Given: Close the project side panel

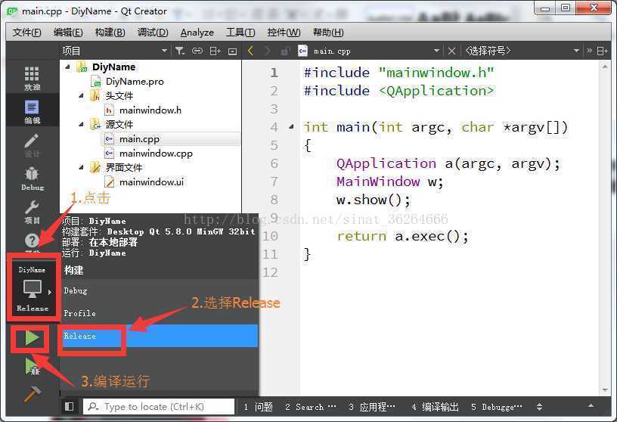Looking at the screenshot, I should [x=233, y=51].
